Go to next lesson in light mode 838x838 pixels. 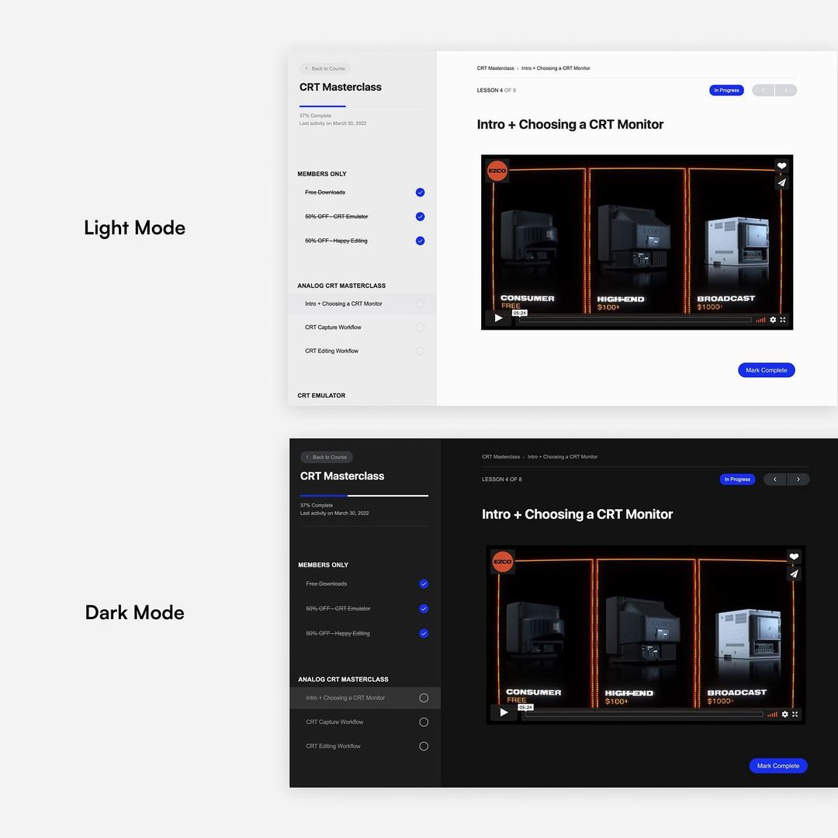click(x=785, y=90)
